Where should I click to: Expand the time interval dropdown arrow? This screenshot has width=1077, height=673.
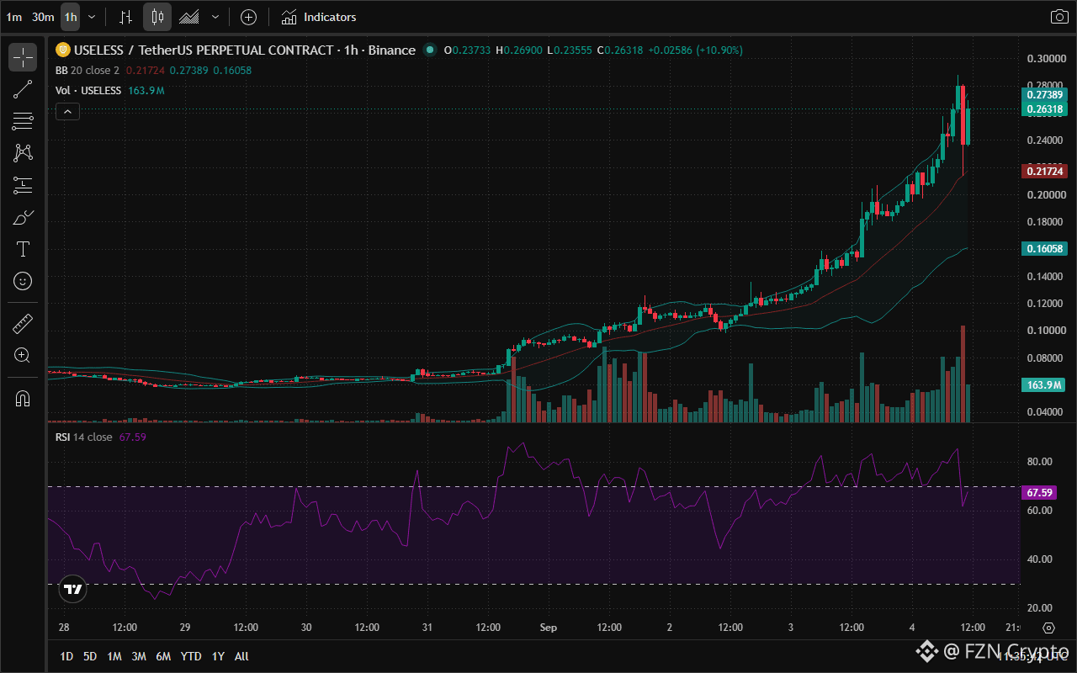click(x=92, y=17)
